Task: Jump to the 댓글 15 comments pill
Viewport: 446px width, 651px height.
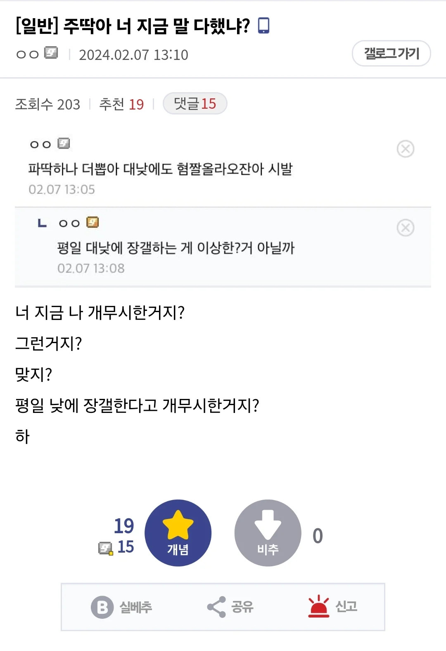Action: (195, 104)
